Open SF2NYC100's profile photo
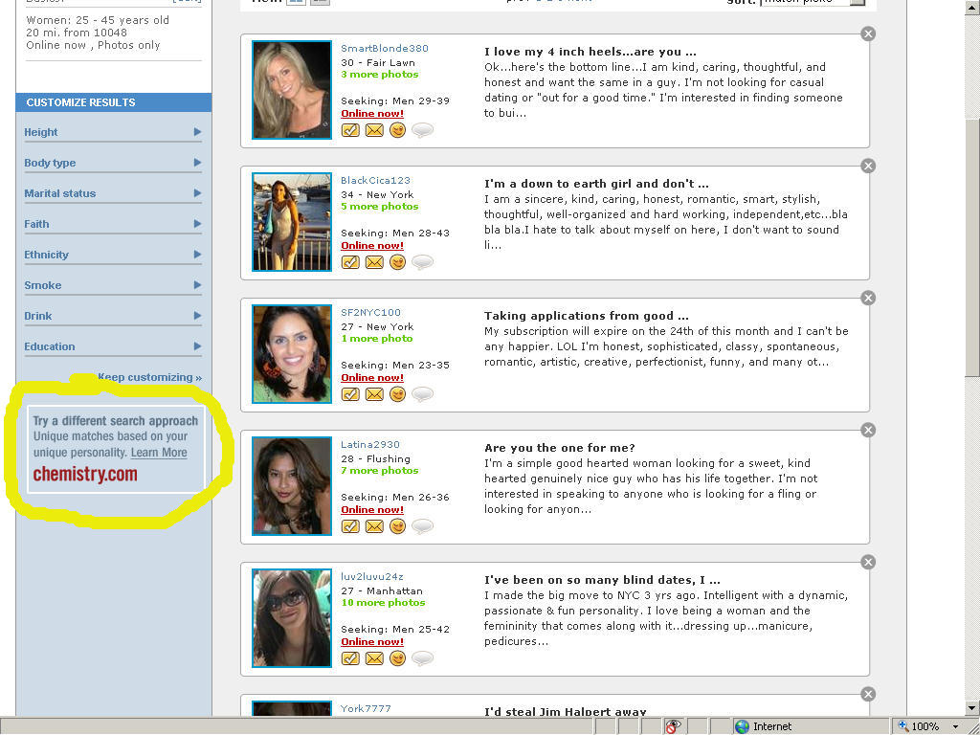The height and width of the screenshot is (735, 980). click(x=292, y=354)
